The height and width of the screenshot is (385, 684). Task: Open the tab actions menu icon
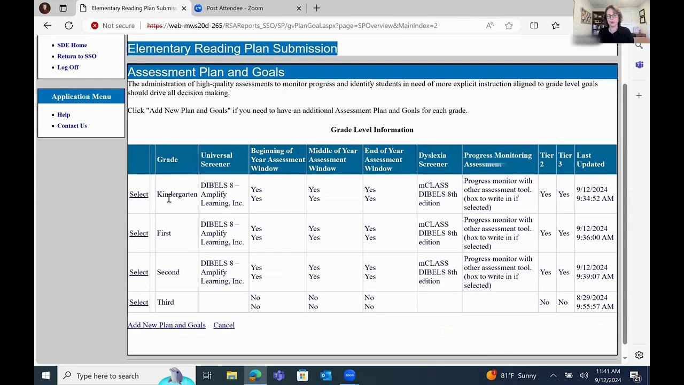[x=63, y=8]
